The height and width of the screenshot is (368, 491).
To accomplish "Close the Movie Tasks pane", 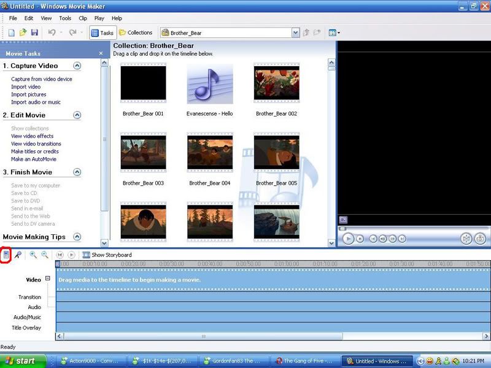I will pos(101,53).
